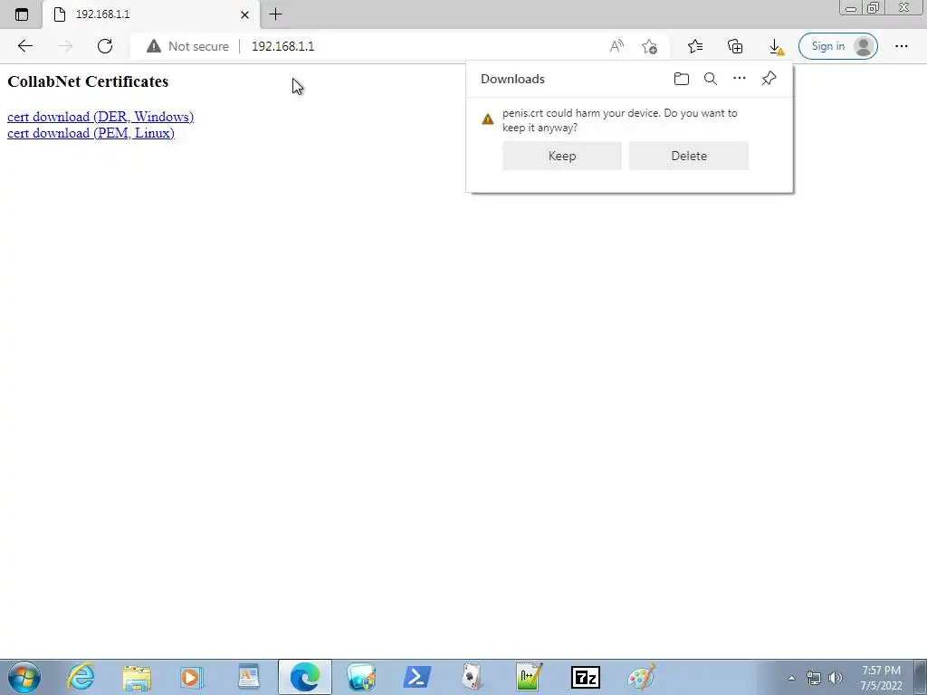Open the Collections icon
Viewport: 927px width, 695px height.
coord(735,46)
